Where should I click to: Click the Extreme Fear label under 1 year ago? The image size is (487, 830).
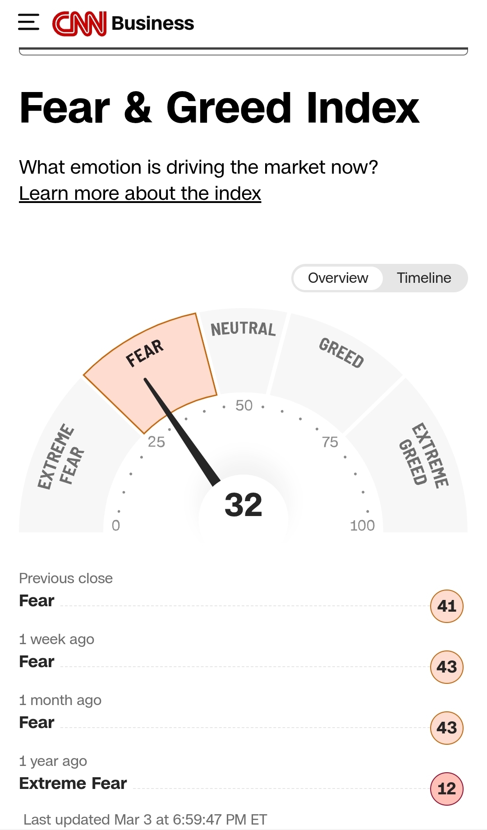tap(73, 784)
